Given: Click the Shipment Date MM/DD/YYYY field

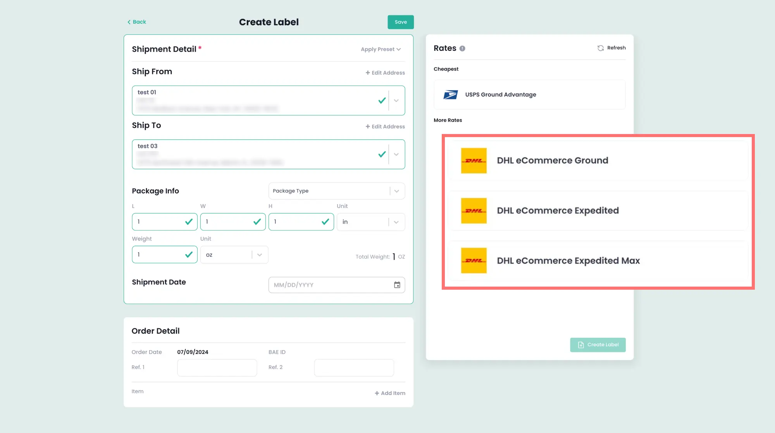Looking at the screenshot, I should [336, 285].
